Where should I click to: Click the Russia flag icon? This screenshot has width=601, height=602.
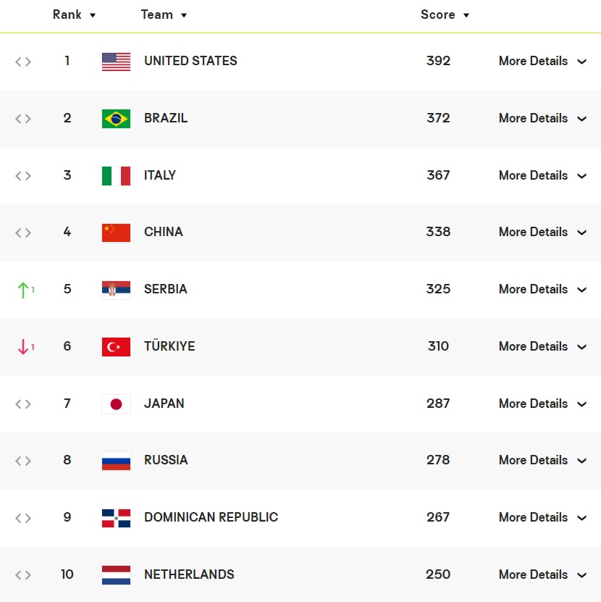(x=116, y=461)
